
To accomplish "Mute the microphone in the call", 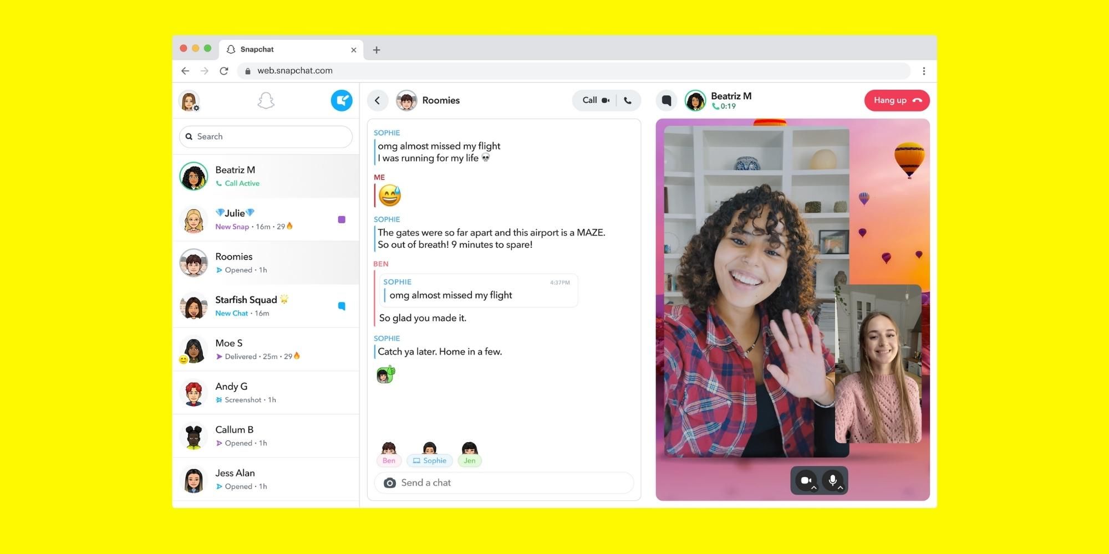I will click(833, 479).
